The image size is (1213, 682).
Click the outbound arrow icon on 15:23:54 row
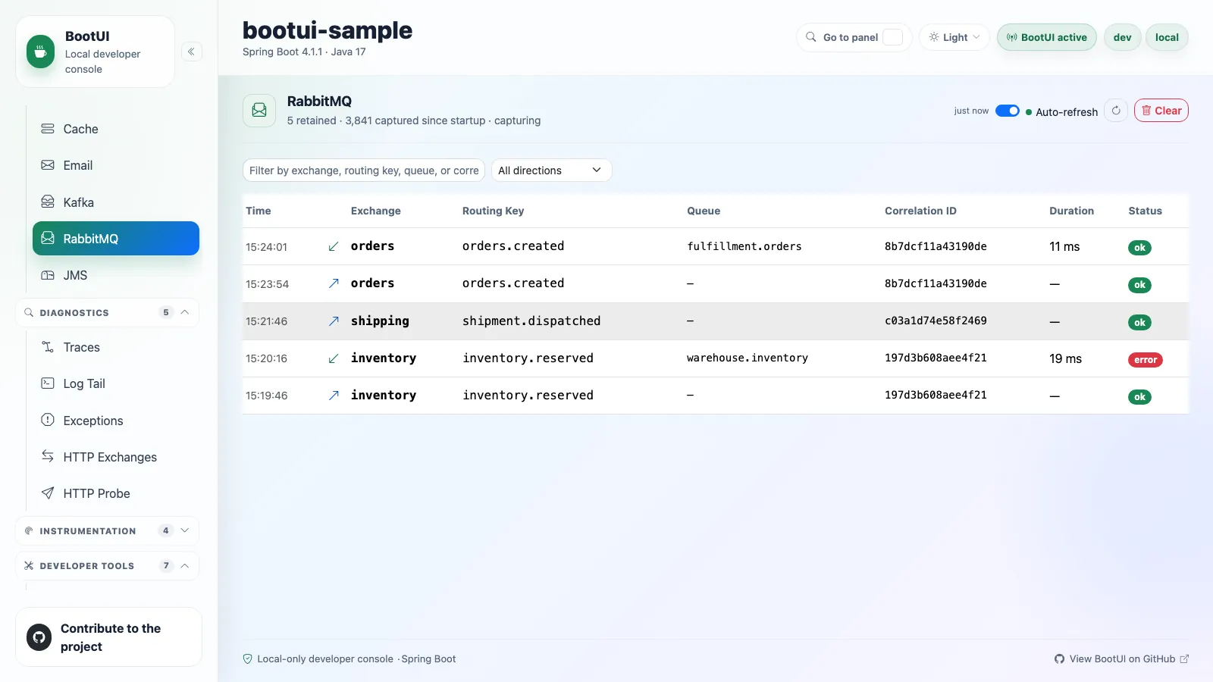click(333, 283)
